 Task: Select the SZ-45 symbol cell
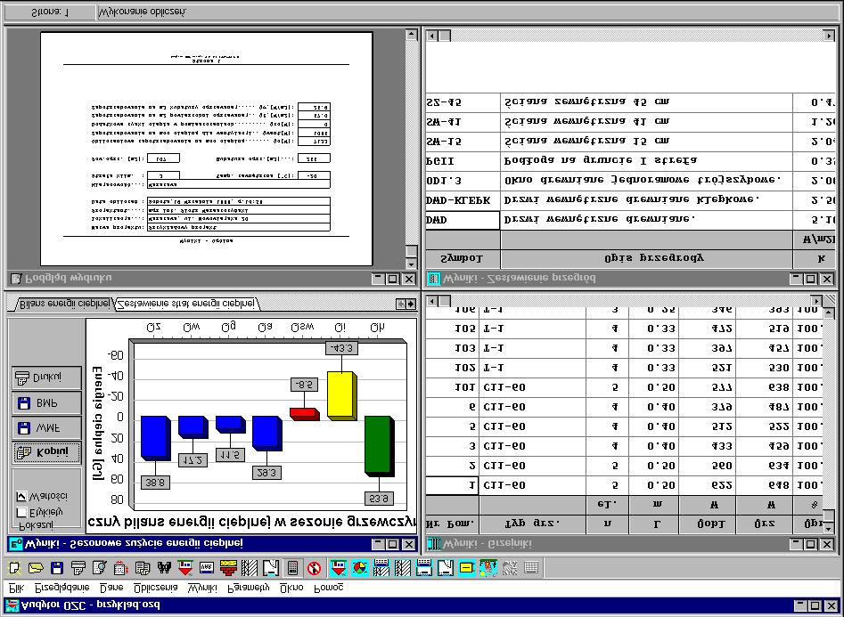463,102
